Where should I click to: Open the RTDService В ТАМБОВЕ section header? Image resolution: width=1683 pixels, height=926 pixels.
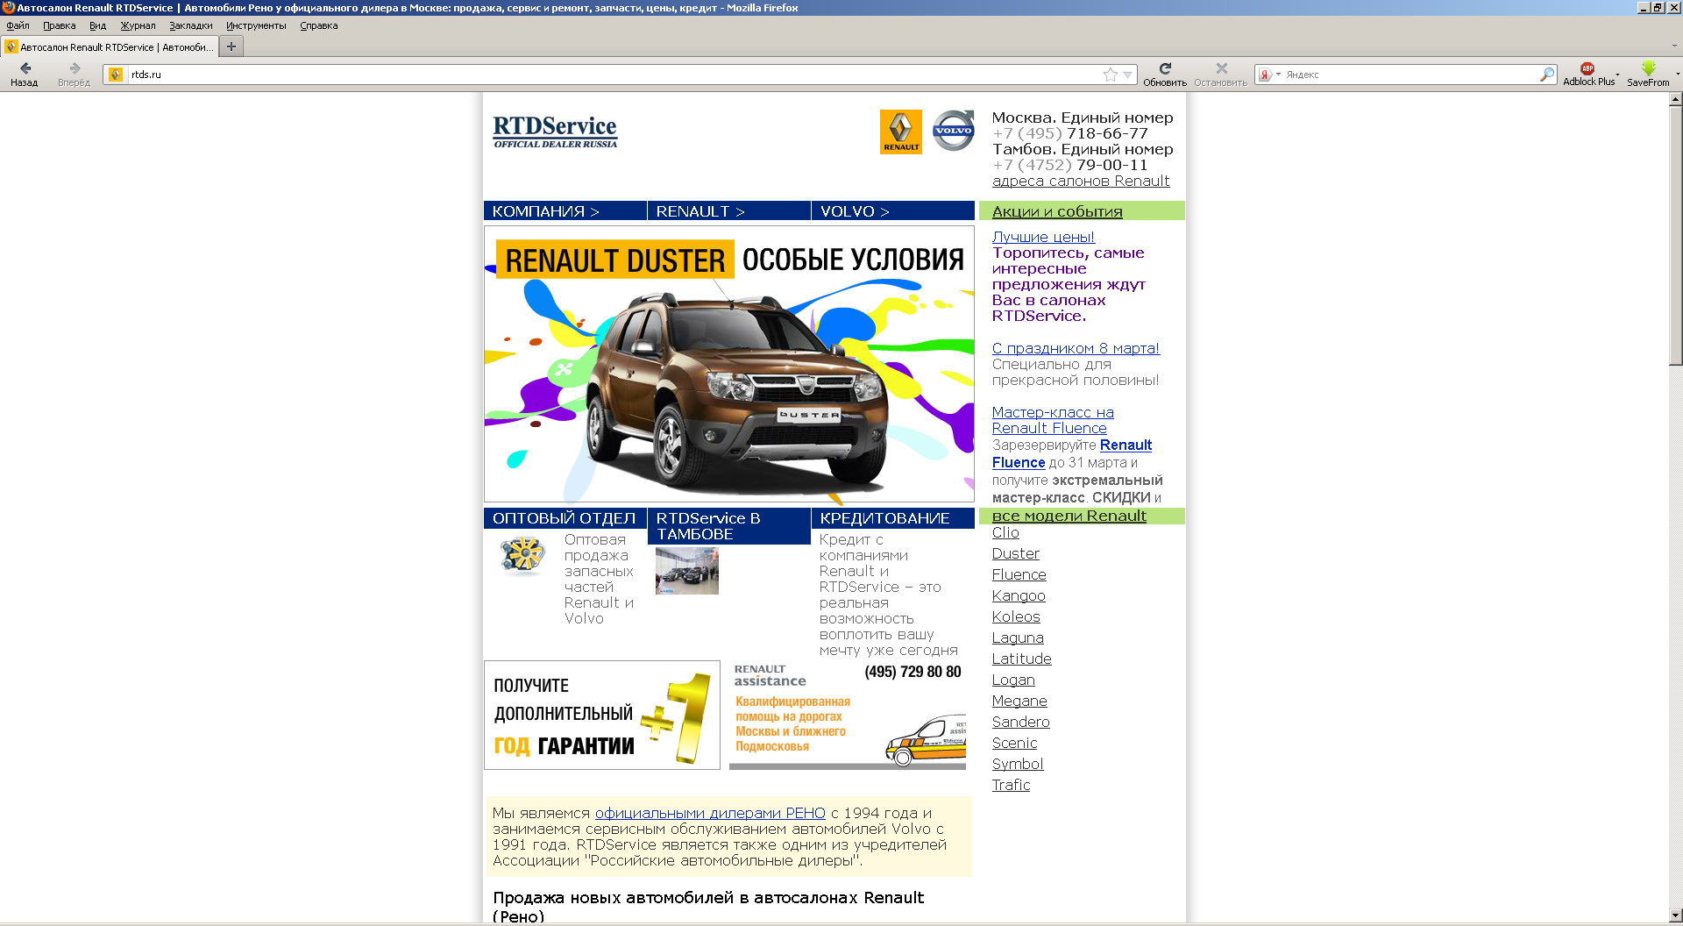click(x=728, y=526)
